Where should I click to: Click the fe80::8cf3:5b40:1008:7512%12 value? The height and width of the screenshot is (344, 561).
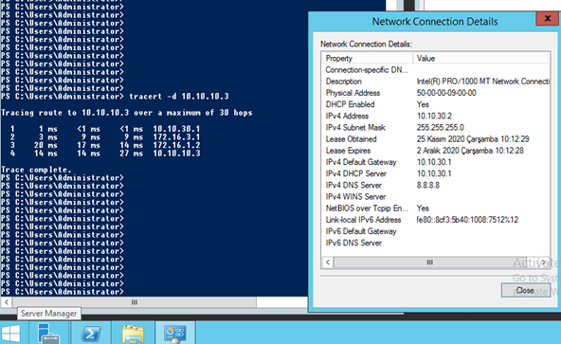pos(467,220)
